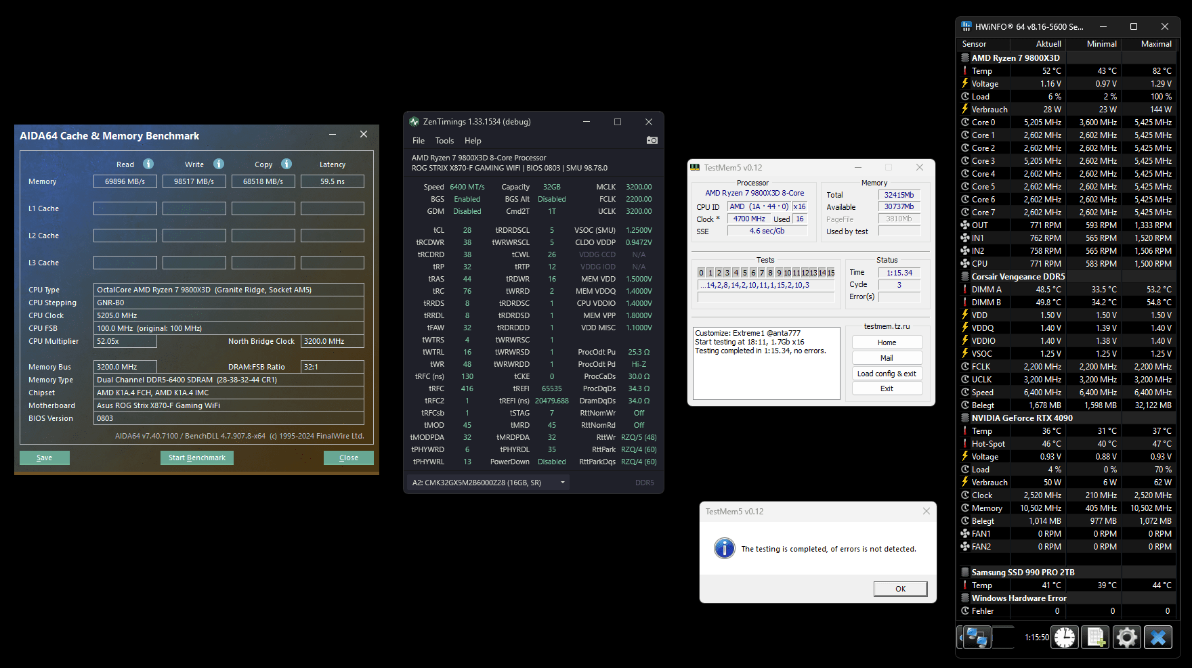The height and width of the screenshot is (668, 1192).
Task: Click chip icon beside AMD Ryzen 7 9800X3D
Action: 965,58
